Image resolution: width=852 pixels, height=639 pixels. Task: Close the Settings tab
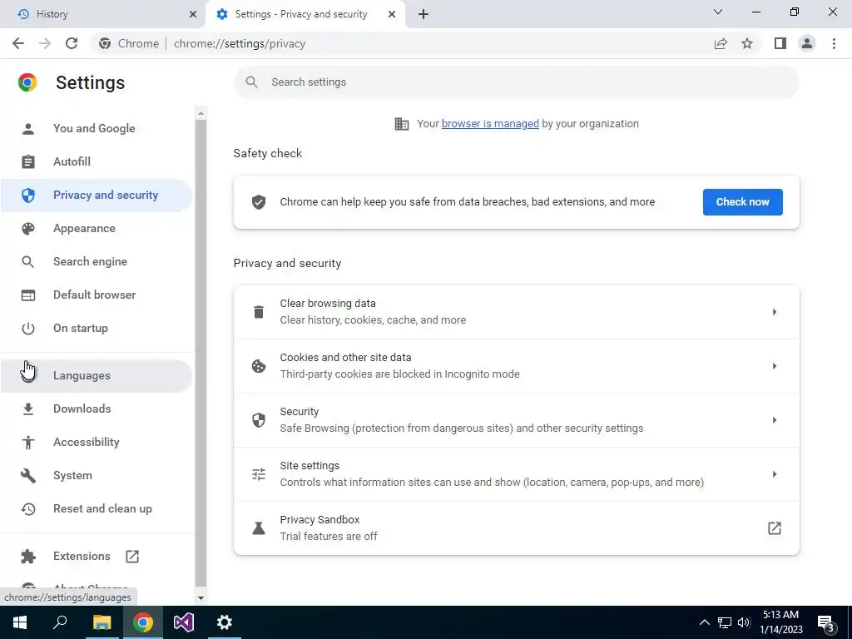392,14
